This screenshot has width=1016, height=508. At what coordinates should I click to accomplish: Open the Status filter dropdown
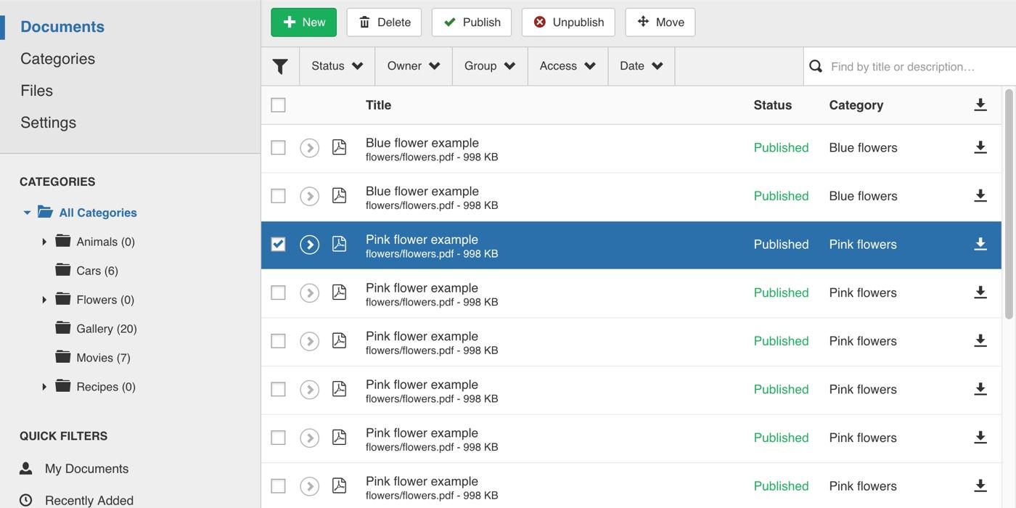[x=337, y=66]
